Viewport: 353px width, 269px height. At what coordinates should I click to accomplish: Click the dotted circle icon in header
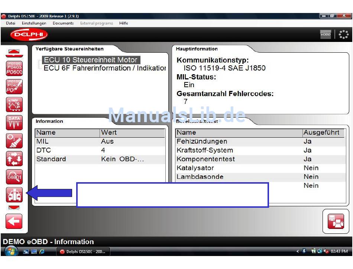[x=344, y=35]
